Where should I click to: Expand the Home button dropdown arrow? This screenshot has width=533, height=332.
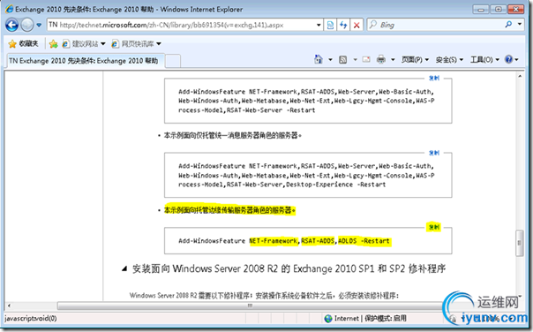(x=330, y=60)
